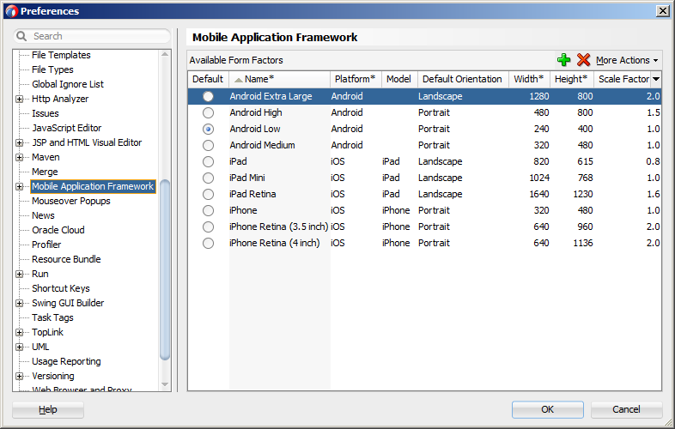Close the Preferences dialog
Image resolution: width=675 pixels, height=429 pixels.
663,11
